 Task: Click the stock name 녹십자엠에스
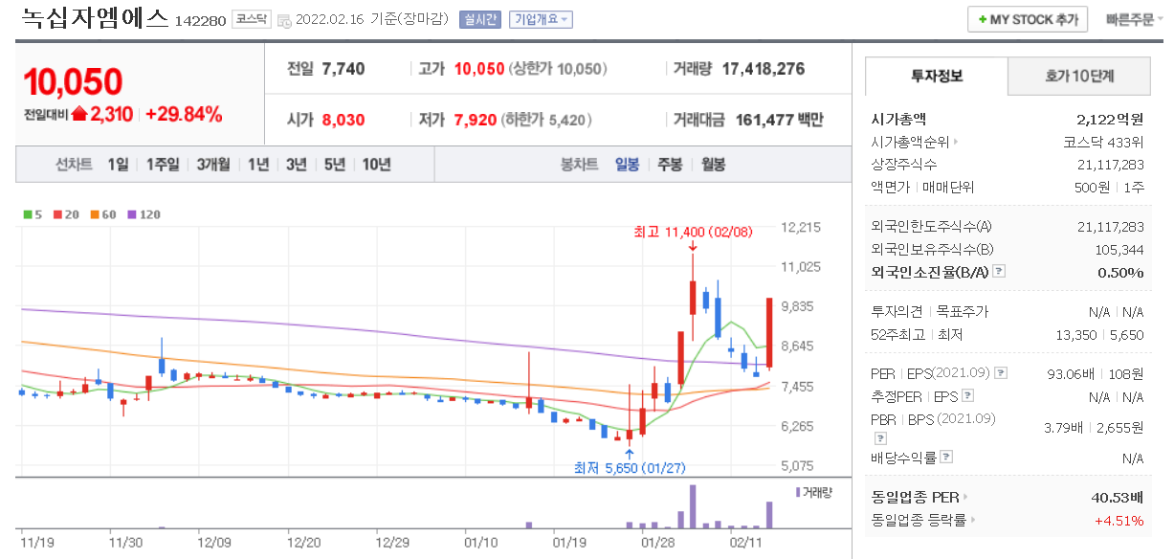click(94, 18)
